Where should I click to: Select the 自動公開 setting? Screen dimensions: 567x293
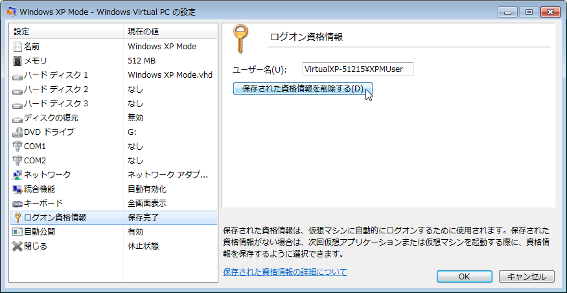pyautogui.click(x=113, y=232)
